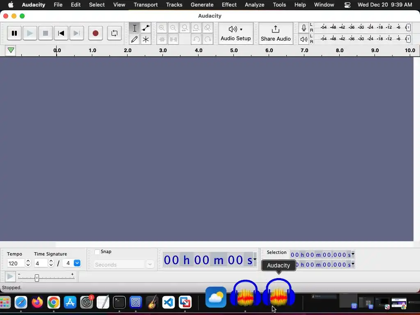Viewport: 420px width, 315px height.
Task: Click the 5.0 mark on timeline ruler
Action: pyautogui.click(x=234, y=50)
